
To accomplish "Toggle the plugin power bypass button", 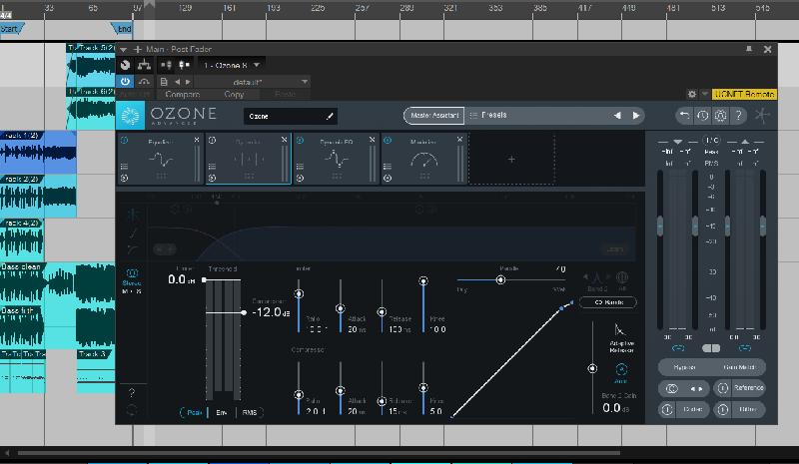I will pos(125,82).
